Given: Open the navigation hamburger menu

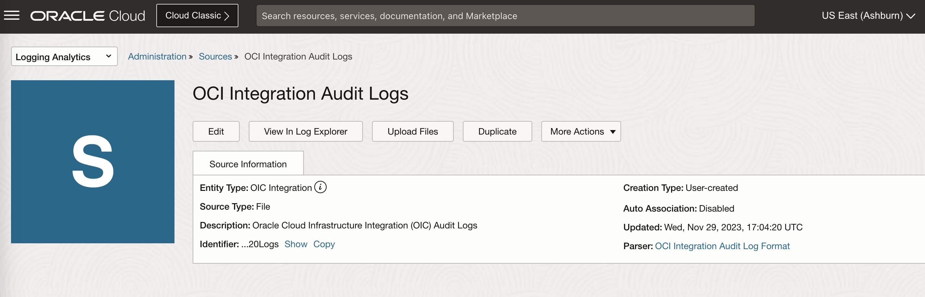Looking at the screenshot, I should [x=11, y=15].
